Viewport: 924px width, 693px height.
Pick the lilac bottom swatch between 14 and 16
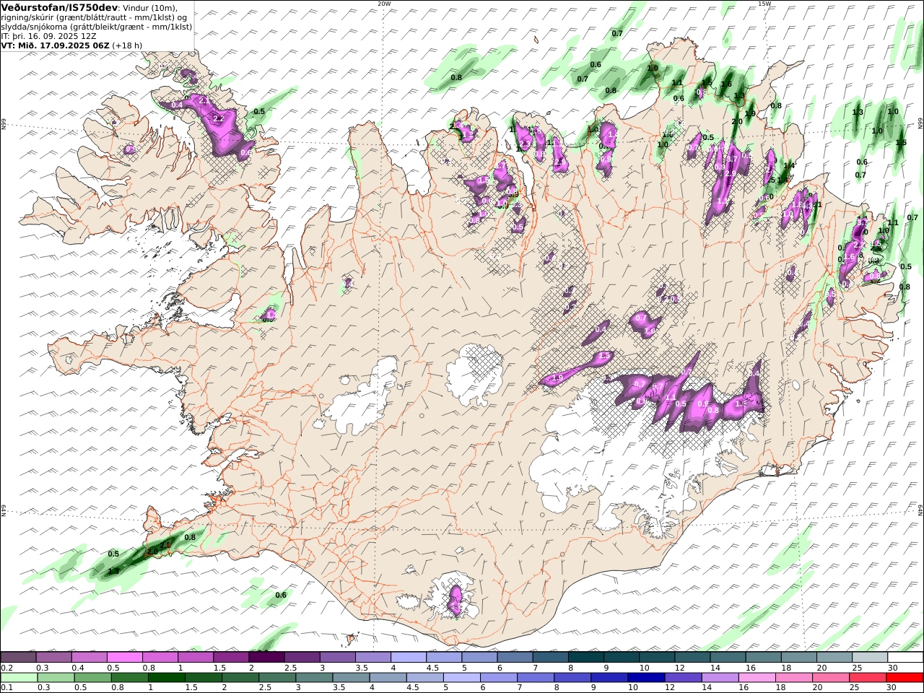(720, 678)
